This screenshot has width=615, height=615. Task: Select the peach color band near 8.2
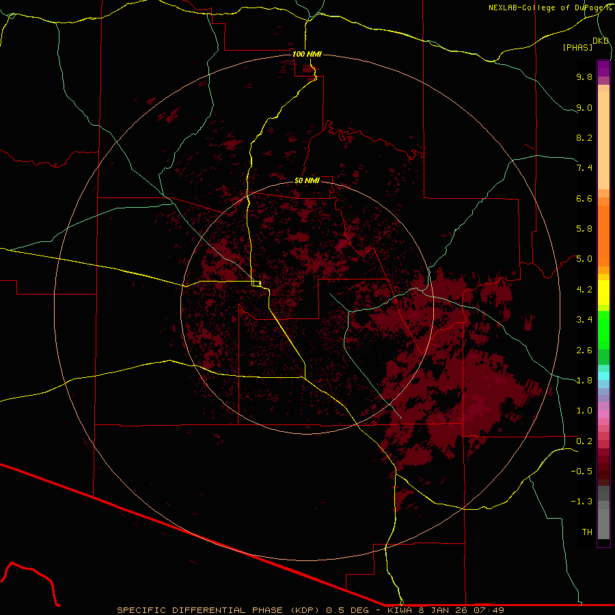coord(603,138)
